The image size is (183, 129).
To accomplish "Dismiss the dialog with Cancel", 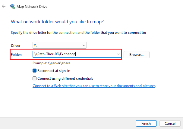I will tap(170, 123).
